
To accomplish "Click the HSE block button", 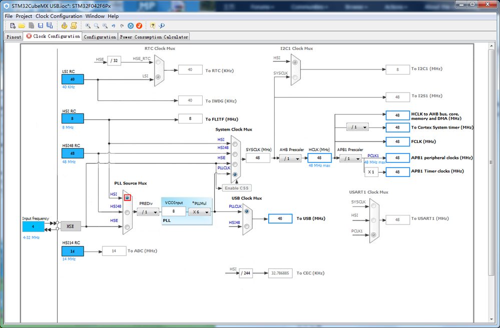I will (x=71, y=226).
